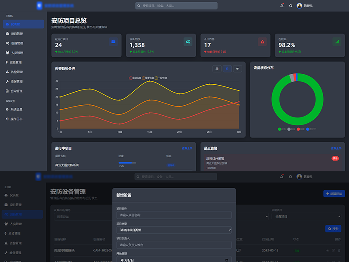Toggle the 一般告警 series in the chart legend
The width and height of the screenshot is (349, 262).
pyautogui.click(x=161, y=78)
